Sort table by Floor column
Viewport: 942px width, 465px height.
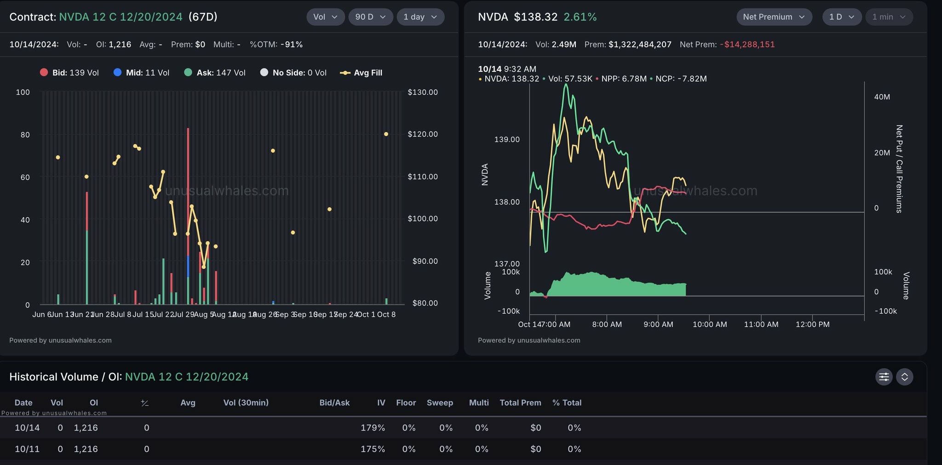406,403
